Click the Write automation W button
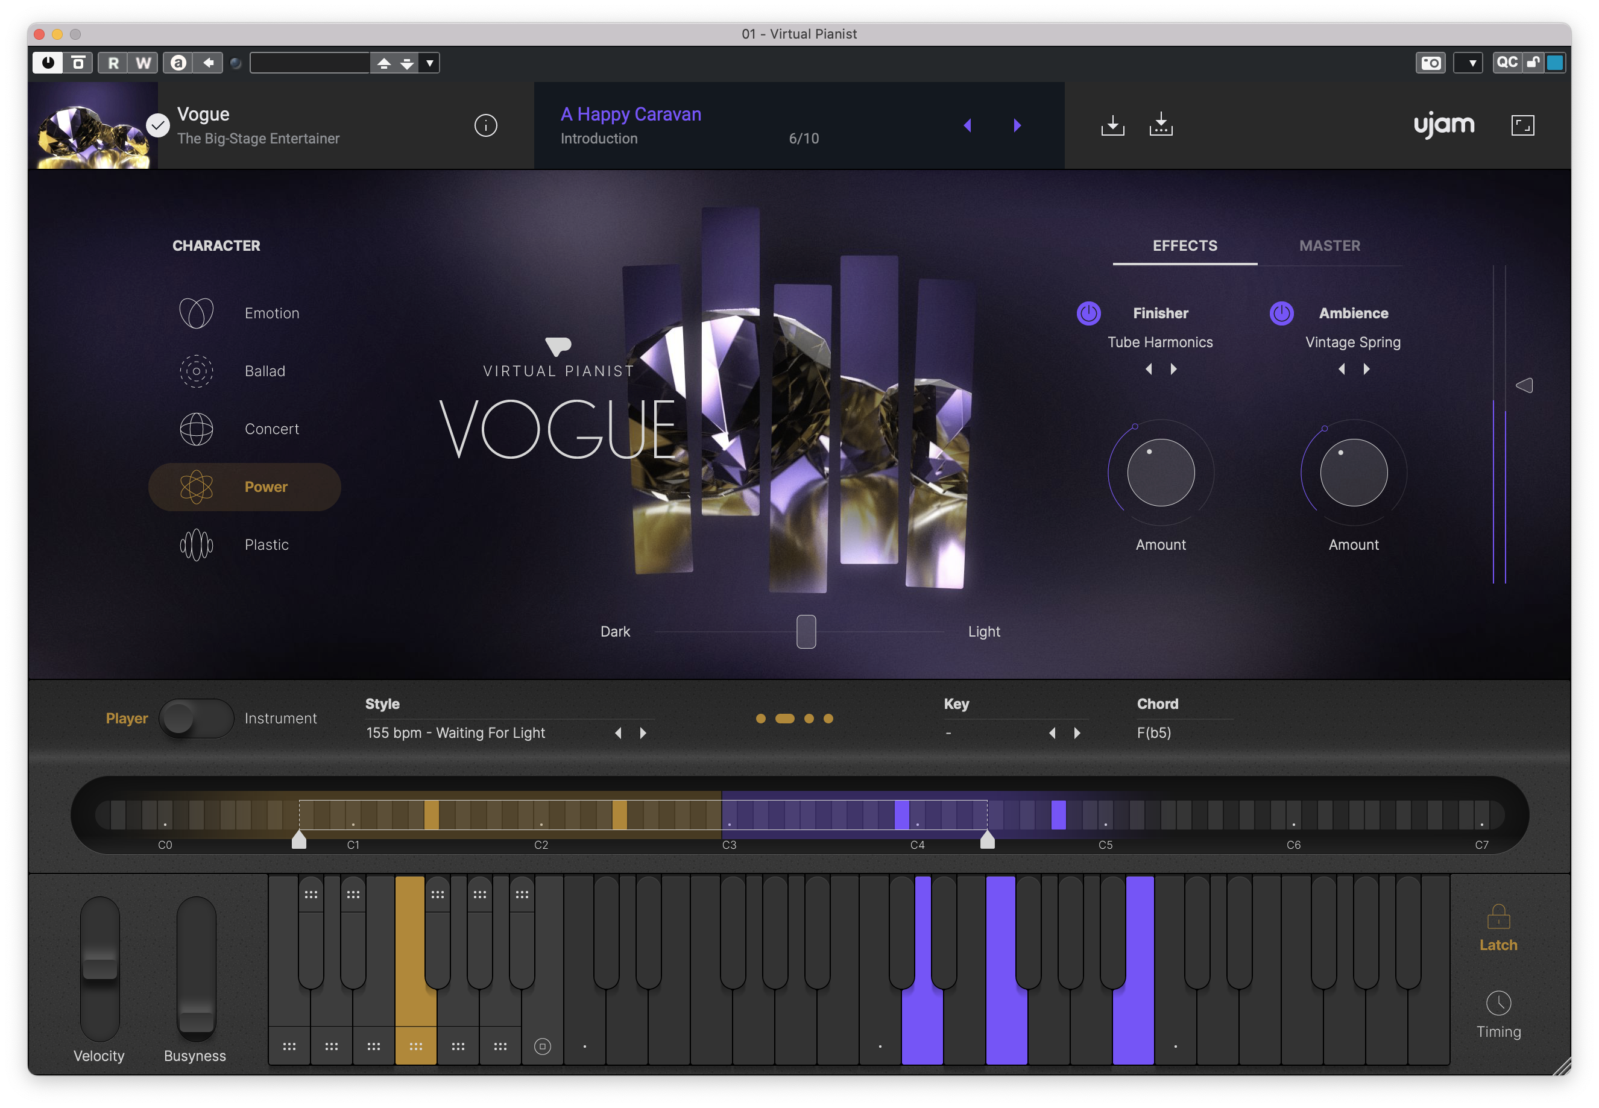The height and width of the screenshot is (1108, 1599). pos(143,63)
